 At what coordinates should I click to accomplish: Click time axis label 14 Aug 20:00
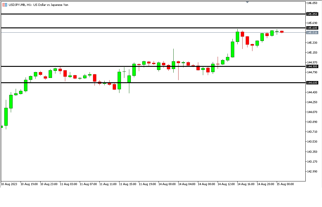click(266, 184)
